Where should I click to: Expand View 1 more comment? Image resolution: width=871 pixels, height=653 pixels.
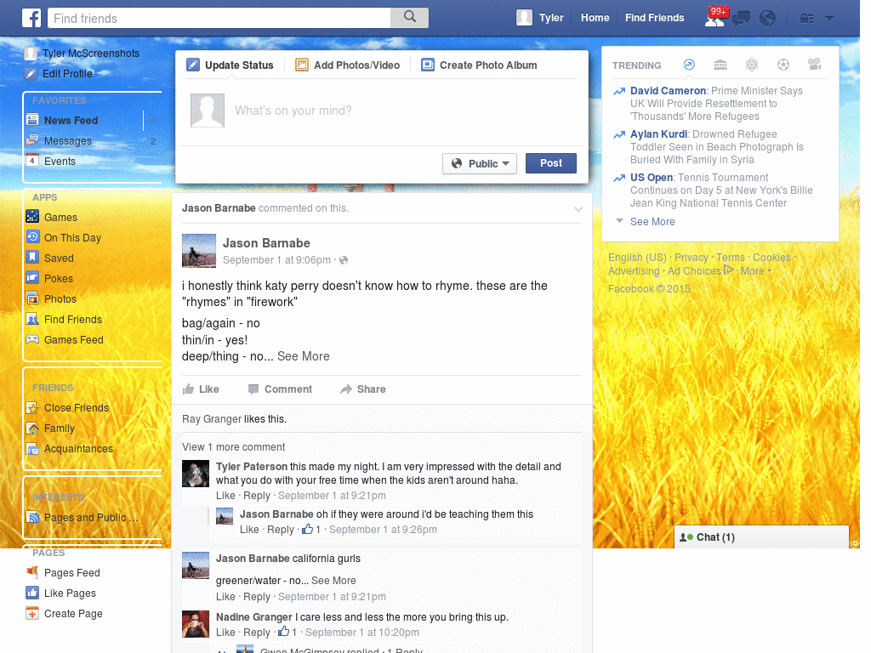tap(233, 447)
